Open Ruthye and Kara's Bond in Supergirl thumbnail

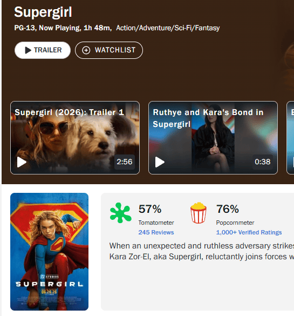(213, 138)
